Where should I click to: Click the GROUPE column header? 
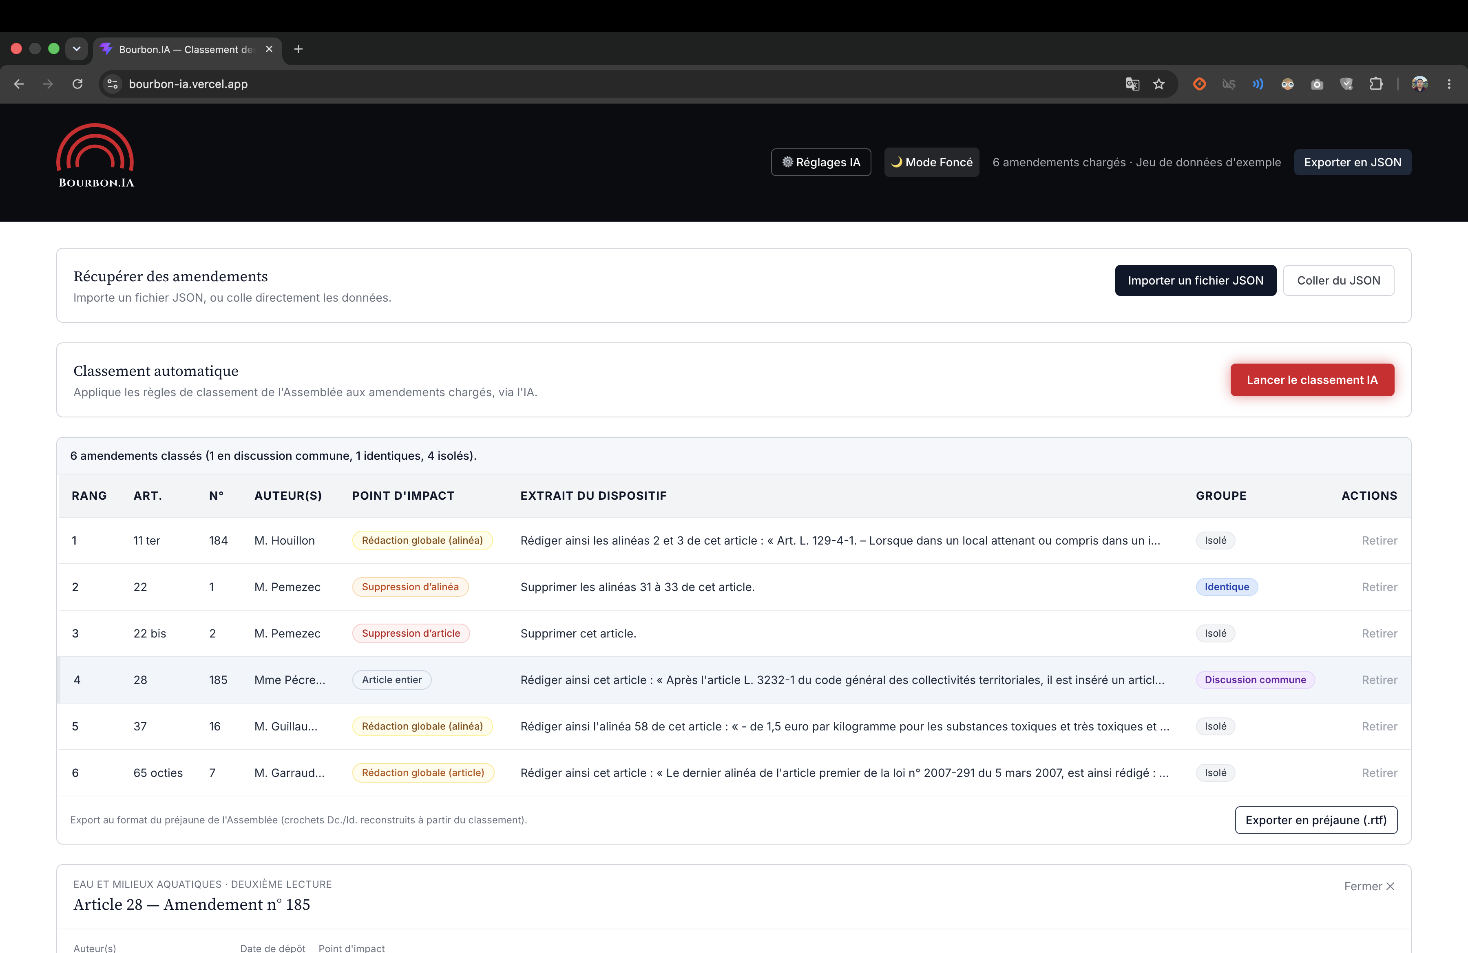(1220, 496)
